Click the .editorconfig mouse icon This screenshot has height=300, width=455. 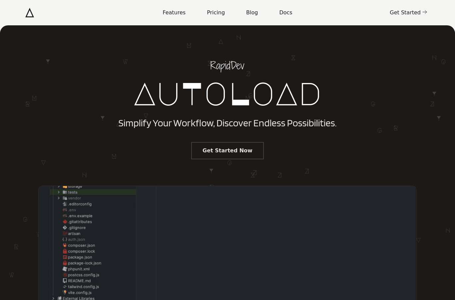pyautogui.click(x=65, y=204)
